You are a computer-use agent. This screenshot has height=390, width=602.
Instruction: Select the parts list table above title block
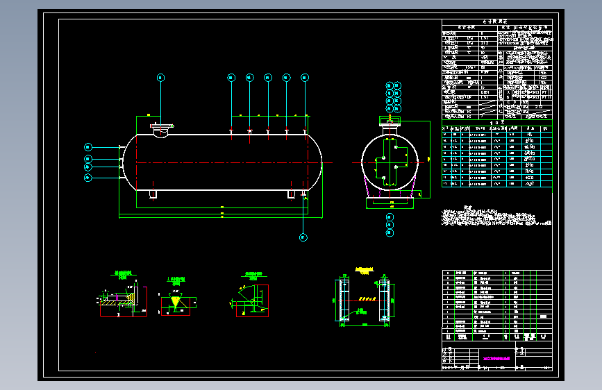497,305
